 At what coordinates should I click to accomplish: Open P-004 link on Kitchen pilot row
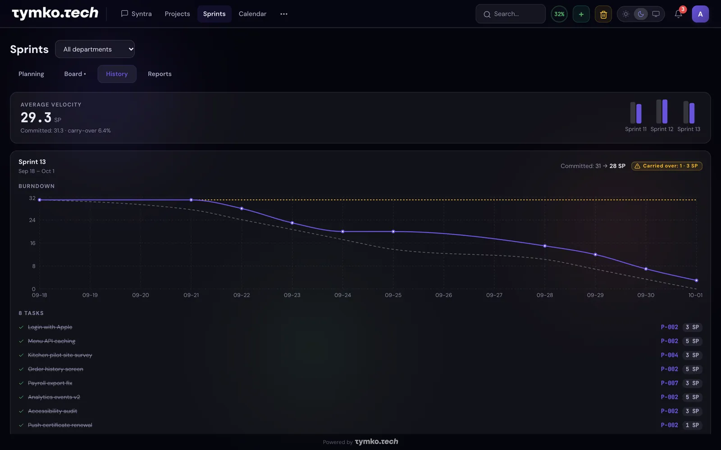coord(669,355)
